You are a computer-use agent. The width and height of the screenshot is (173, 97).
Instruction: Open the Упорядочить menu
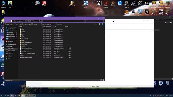click(x=9, y=24)
